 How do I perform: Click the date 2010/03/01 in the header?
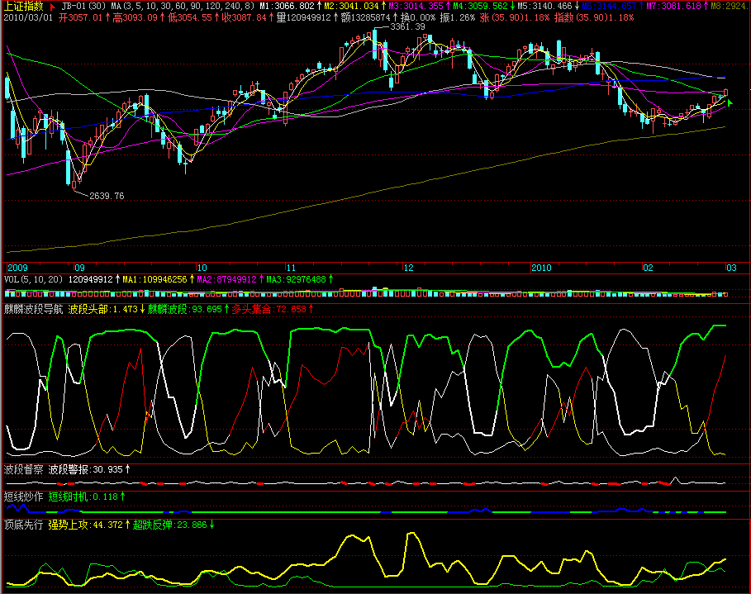pyautogui.click(x=28, y=17)
